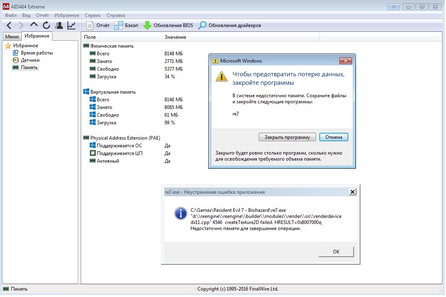Click the warning triangle icon in Windows dialog
Image resolution: width=446 pixels, height=297 pixels.
coord(222,76)
